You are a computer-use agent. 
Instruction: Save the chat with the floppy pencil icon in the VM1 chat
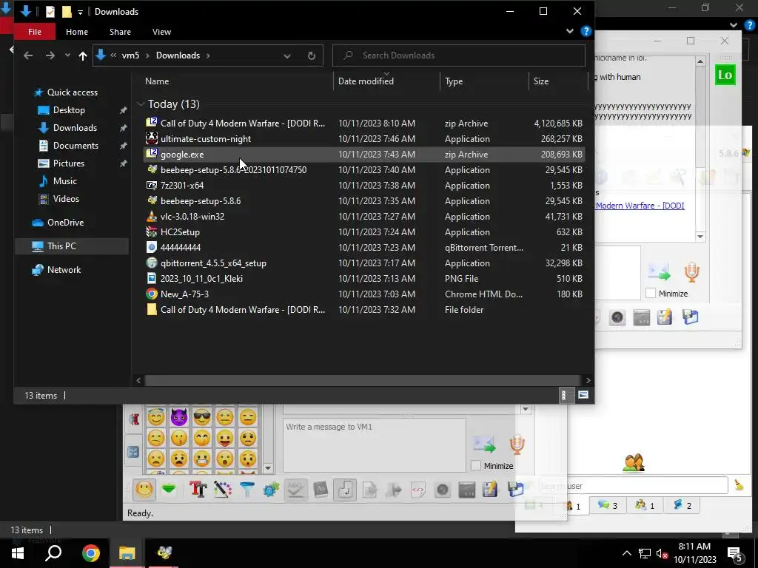[490, 490]
